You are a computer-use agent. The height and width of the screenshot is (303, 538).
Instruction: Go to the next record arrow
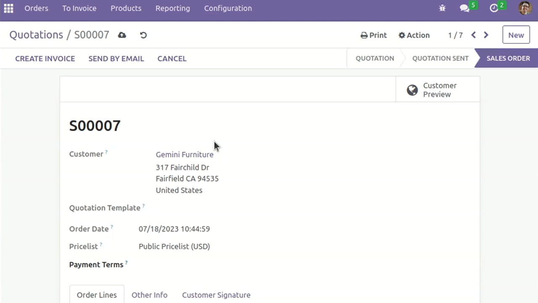(486, 35)
